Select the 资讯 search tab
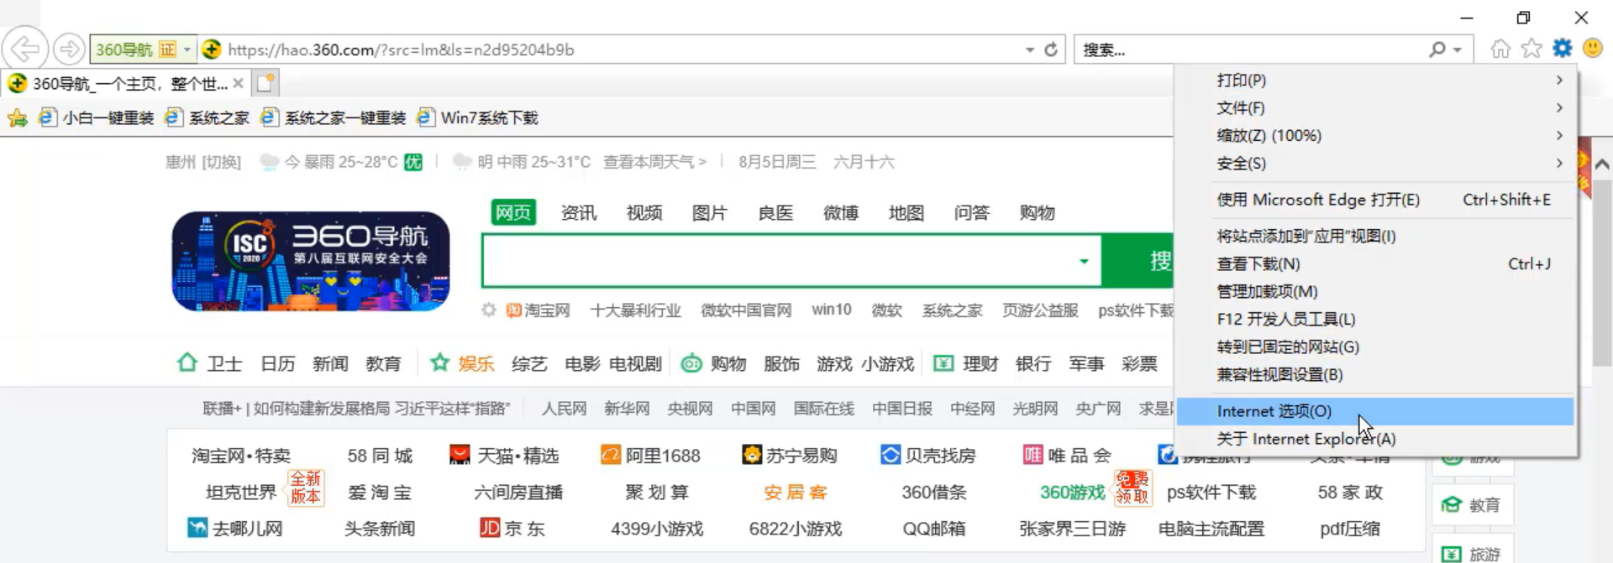Image resolution: width=1613 pixels, height=563 pixels. coord(579,213)
